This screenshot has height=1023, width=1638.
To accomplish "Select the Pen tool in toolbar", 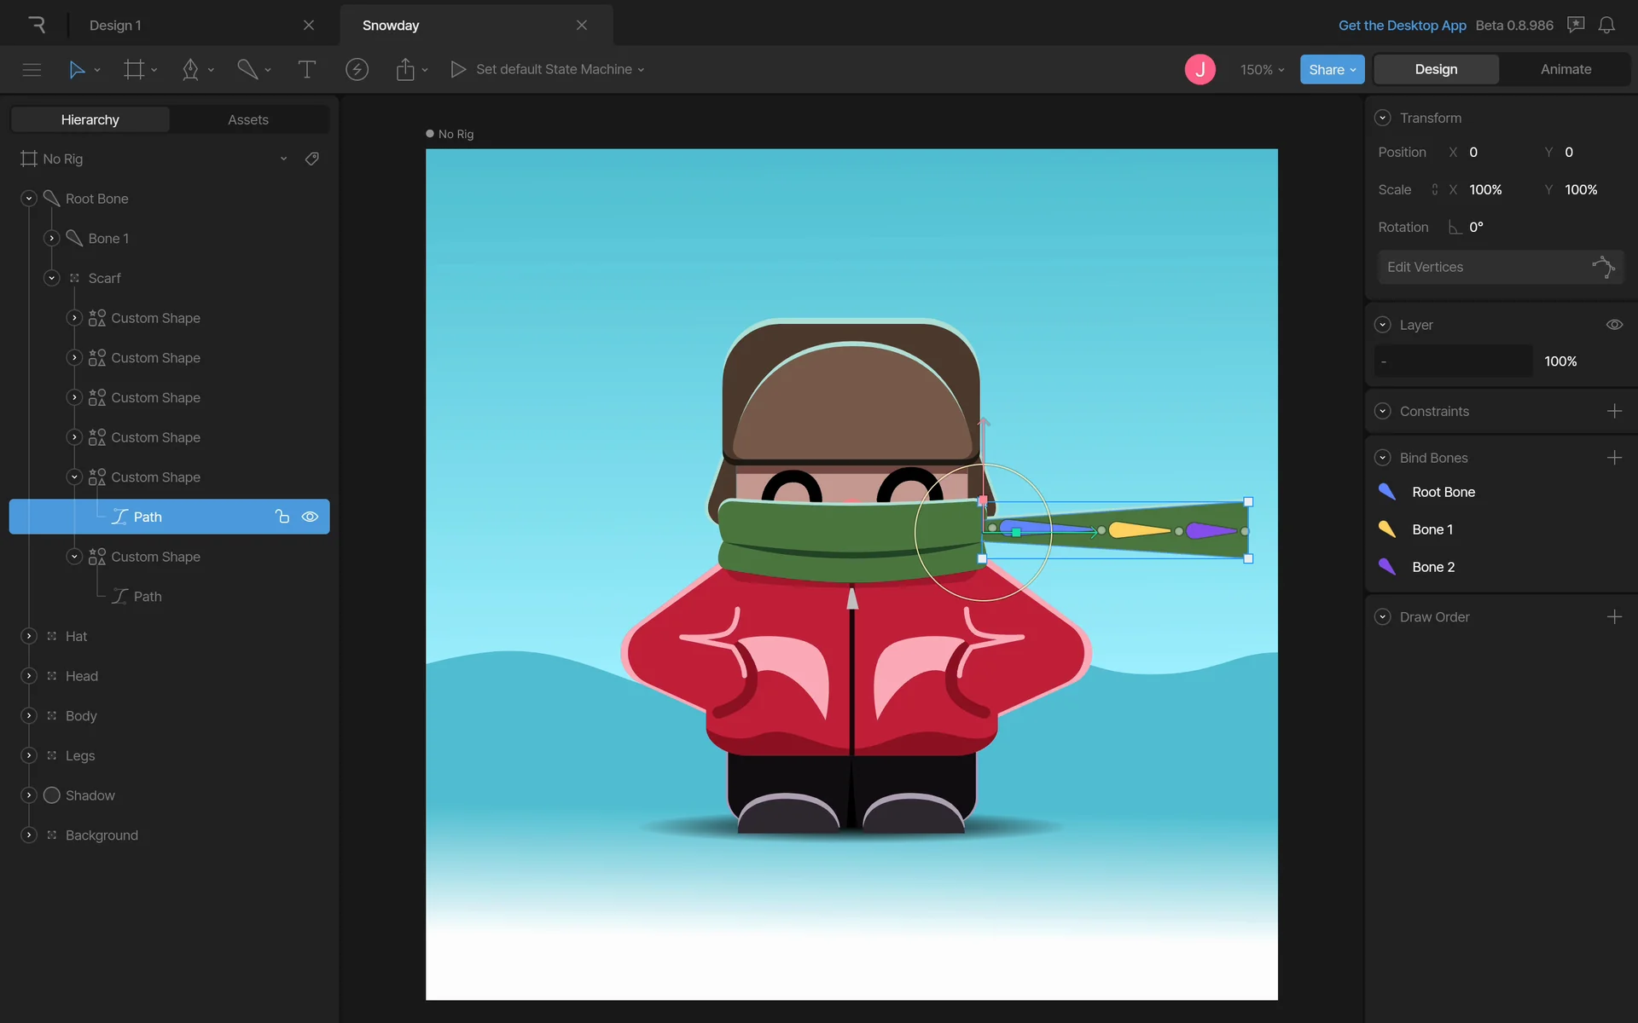I will coord(190,69).
